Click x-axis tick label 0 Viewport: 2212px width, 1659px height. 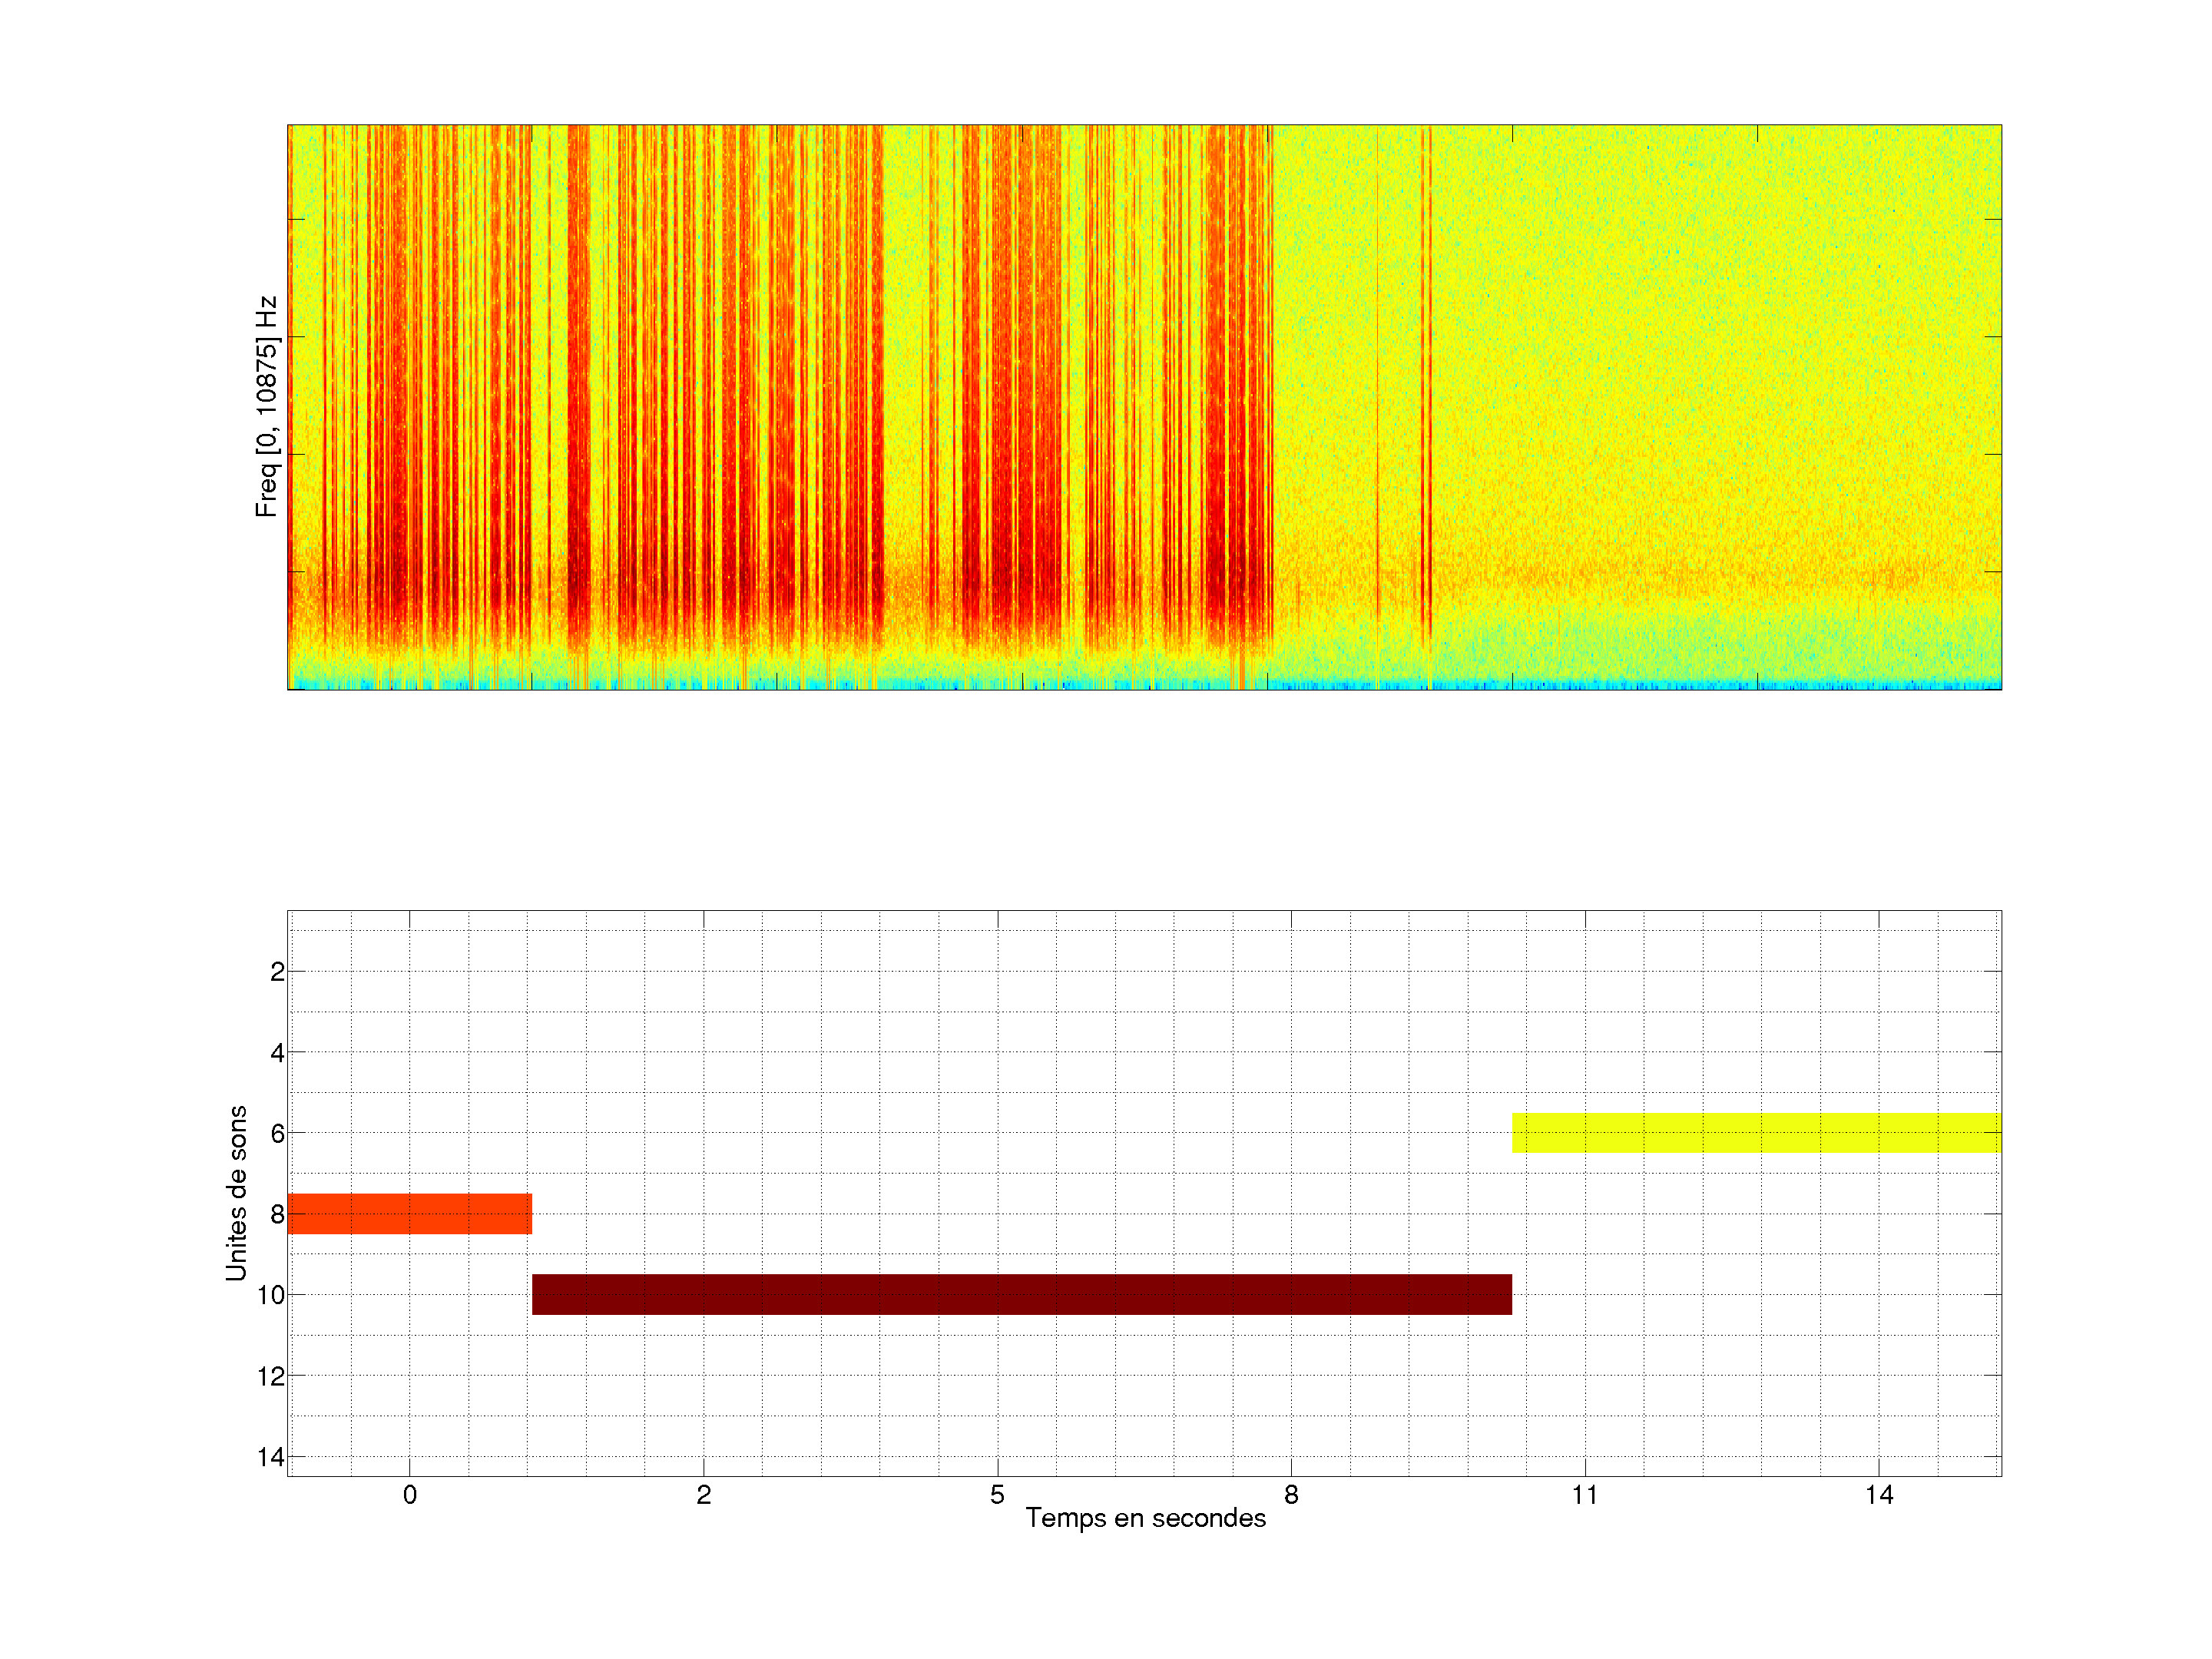pos(409,1495)
